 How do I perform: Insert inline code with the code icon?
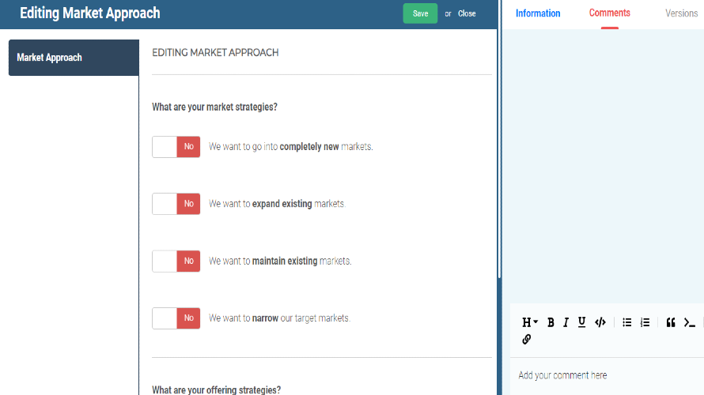(600, 322)
